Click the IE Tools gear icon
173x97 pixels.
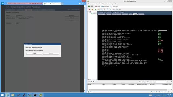click(x=84, y=4)
